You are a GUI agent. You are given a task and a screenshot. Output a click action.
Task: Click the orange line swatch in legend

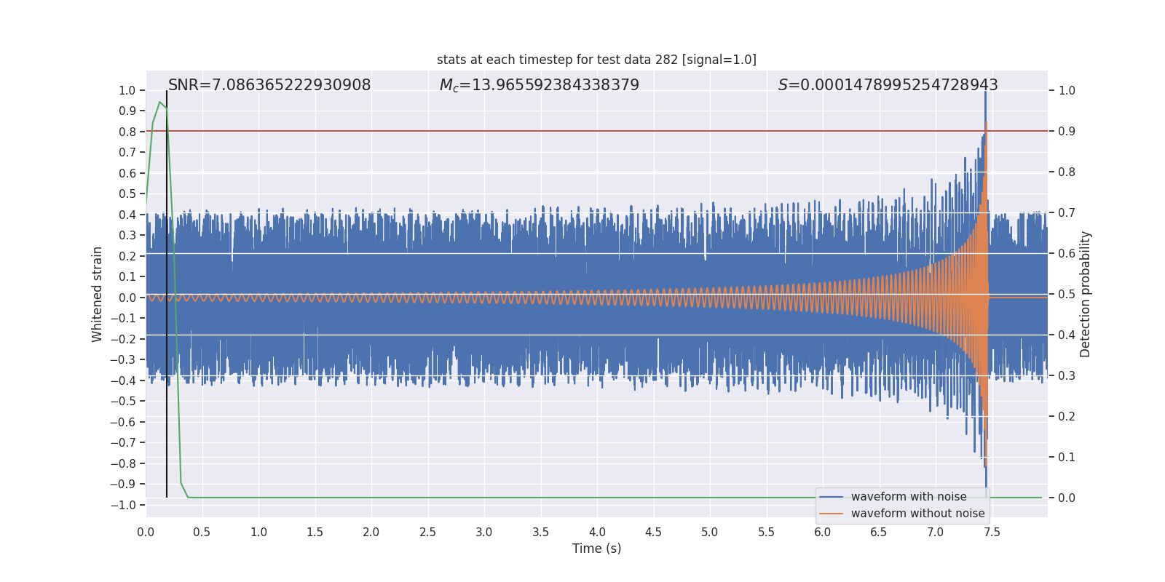(x=831, y=514)
